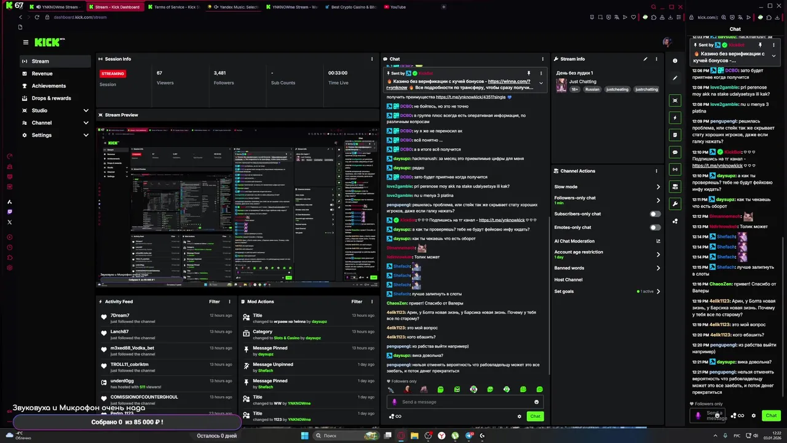Open chat settings gear beside dashboard Chat button
Viewport: 787px width, 443px height.
(x=519, y=417)
